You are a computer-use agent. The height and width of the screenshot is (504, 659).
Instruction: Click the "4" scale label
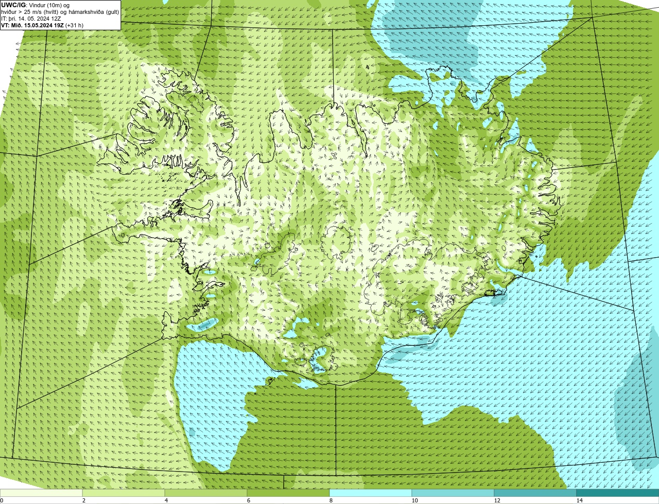coord(166,500)
